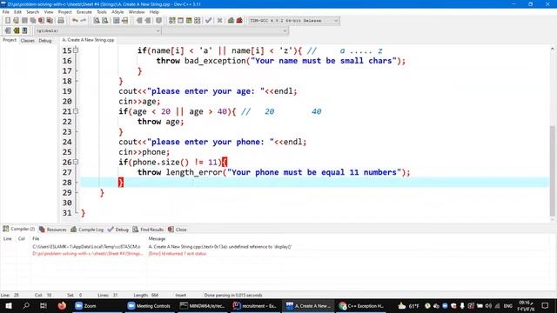
Task: Open the empty members dropdown beside (globals)
Action: (x=225, y=31)
